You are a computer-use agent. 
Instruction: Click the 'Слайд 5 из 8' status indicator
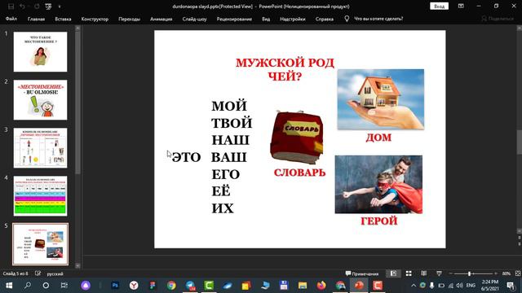(x=15, y=273)
